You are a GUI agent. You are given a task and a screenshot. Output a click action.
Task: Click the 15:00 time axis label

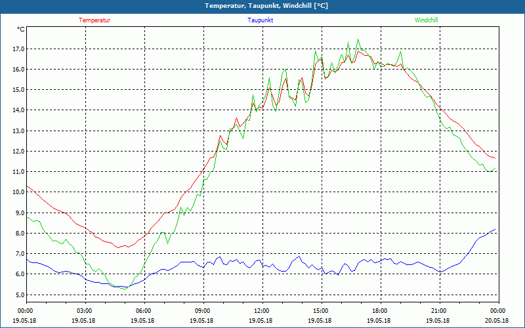coord(322,311)
